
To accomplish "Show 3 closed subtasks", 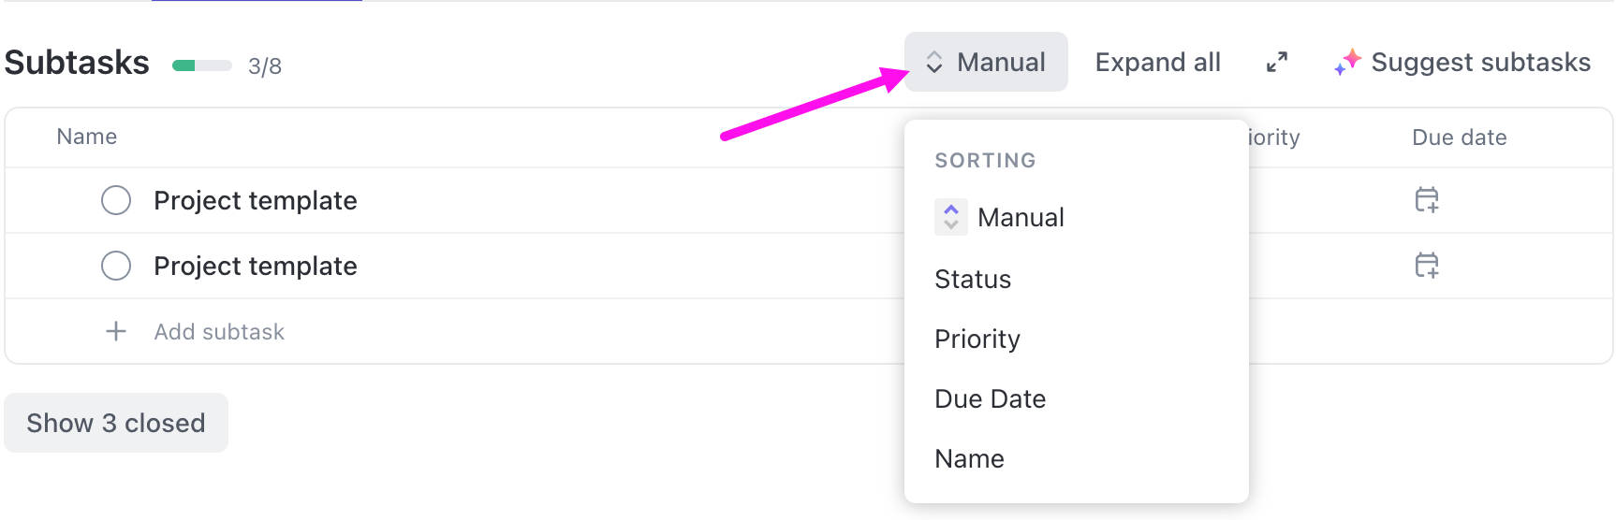I will click(116, 423).
